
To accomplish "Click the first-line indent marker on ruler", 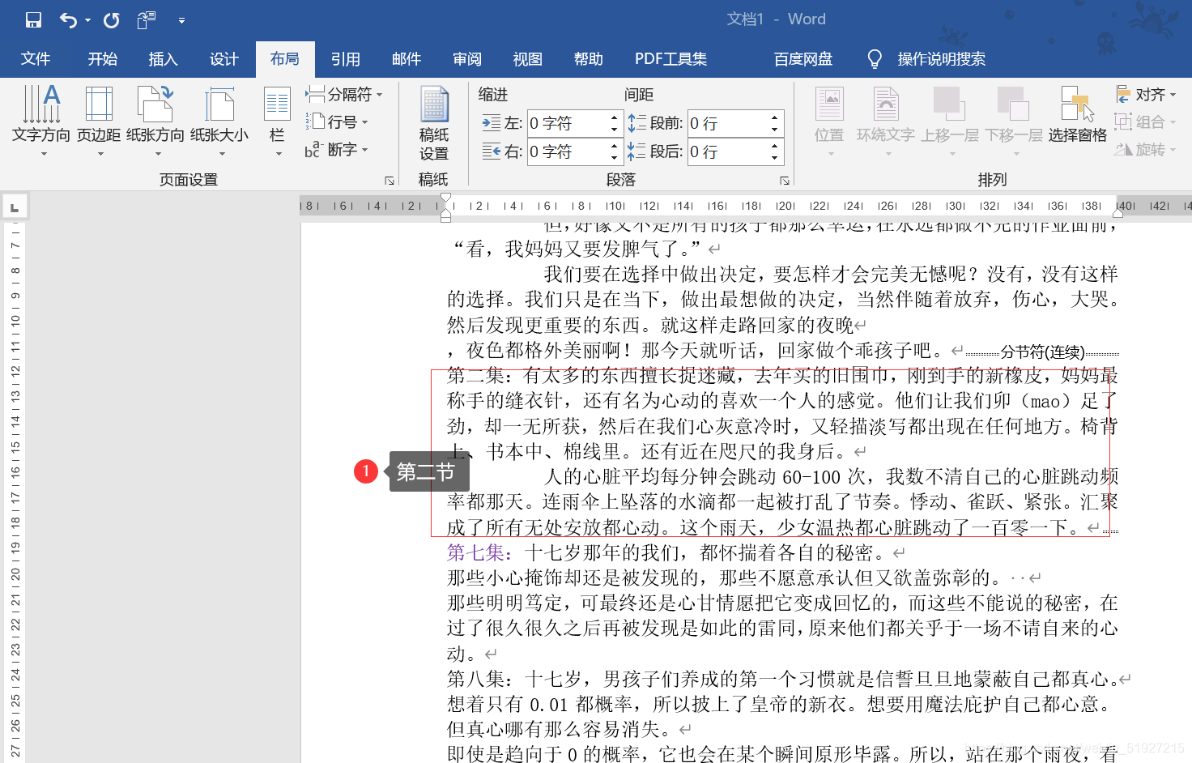I will point(445,198).
